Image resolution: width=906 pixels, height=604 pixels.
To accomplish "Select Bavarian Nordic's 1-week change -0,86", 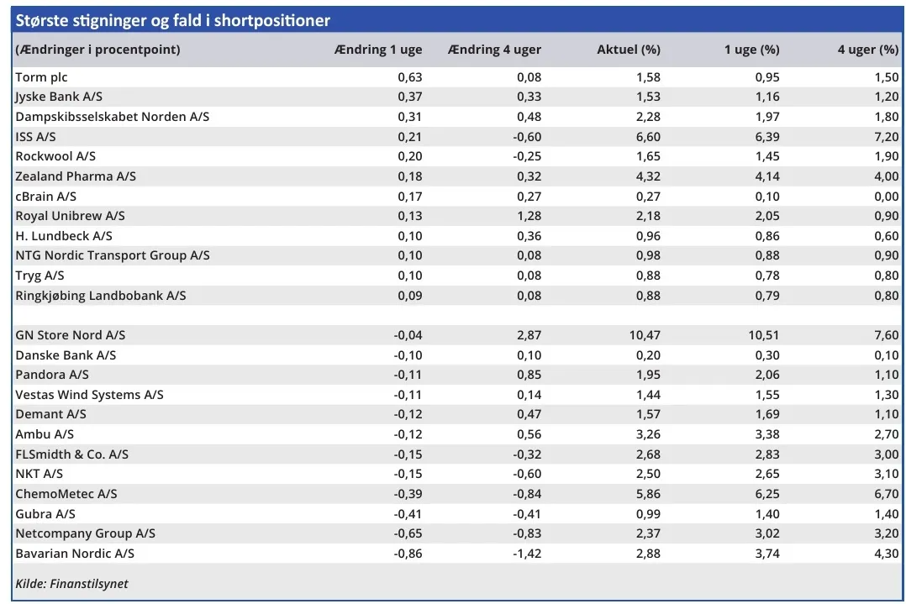I will [x=408, y=554].
